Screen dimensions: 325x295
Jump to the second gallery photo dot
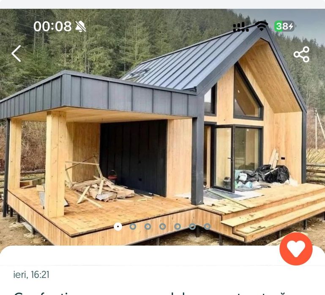[x=133, y=227]
